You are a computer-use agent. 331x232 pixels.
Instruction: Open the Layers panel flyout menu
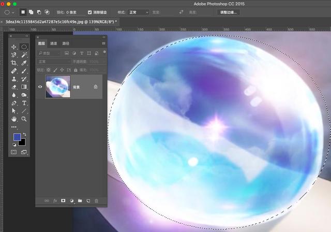coord(103,44)
